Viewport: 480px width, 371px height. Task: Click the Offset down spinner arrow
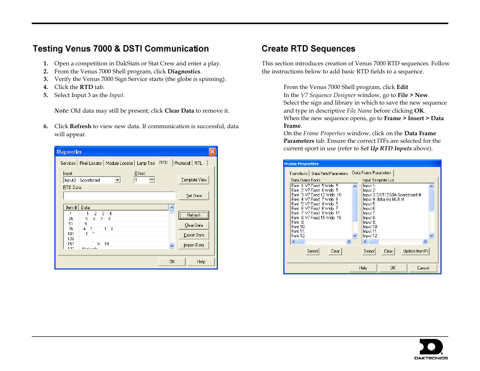pyautogui.click(x=151, y=181)
